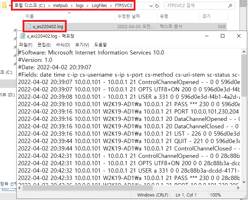
Task: Expand the breadcrumb arrow after LogFiles
Action: 111,6
